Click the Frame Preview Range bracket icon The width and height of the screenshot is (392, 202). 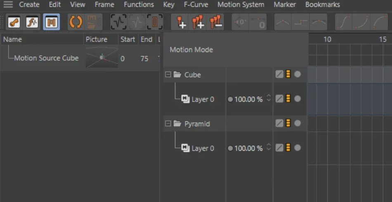(155, 22)
